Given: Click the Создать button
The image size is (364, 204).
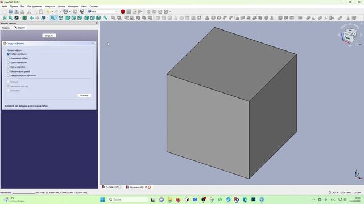Looking at the screenshot, I should point(84,95).
